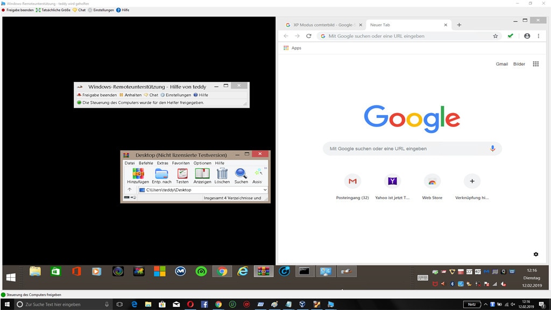This screenshot has width=551, height=310.
Task: Click the Testen archive-test icon
Action: (182, 174)
